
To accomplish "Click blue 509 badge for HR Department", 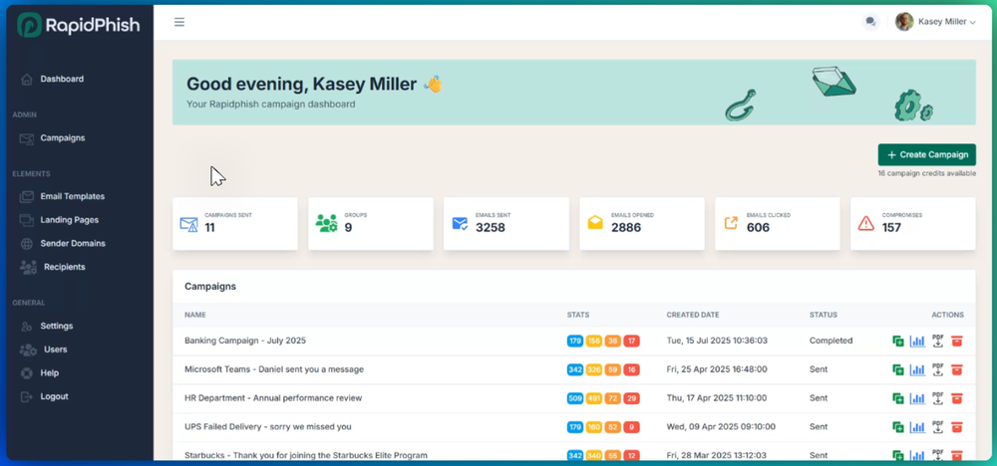I will 575,398.
